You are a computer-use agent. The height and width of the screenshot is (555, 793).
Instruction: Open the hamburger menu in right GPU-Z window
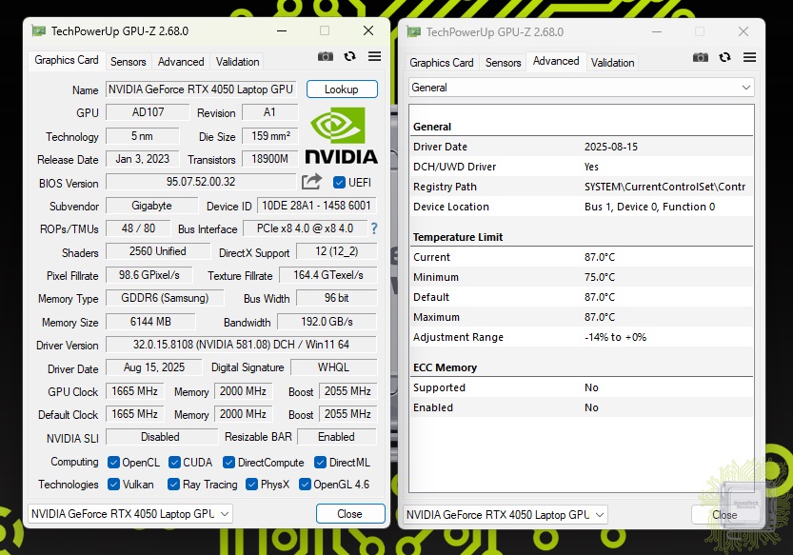749,57
